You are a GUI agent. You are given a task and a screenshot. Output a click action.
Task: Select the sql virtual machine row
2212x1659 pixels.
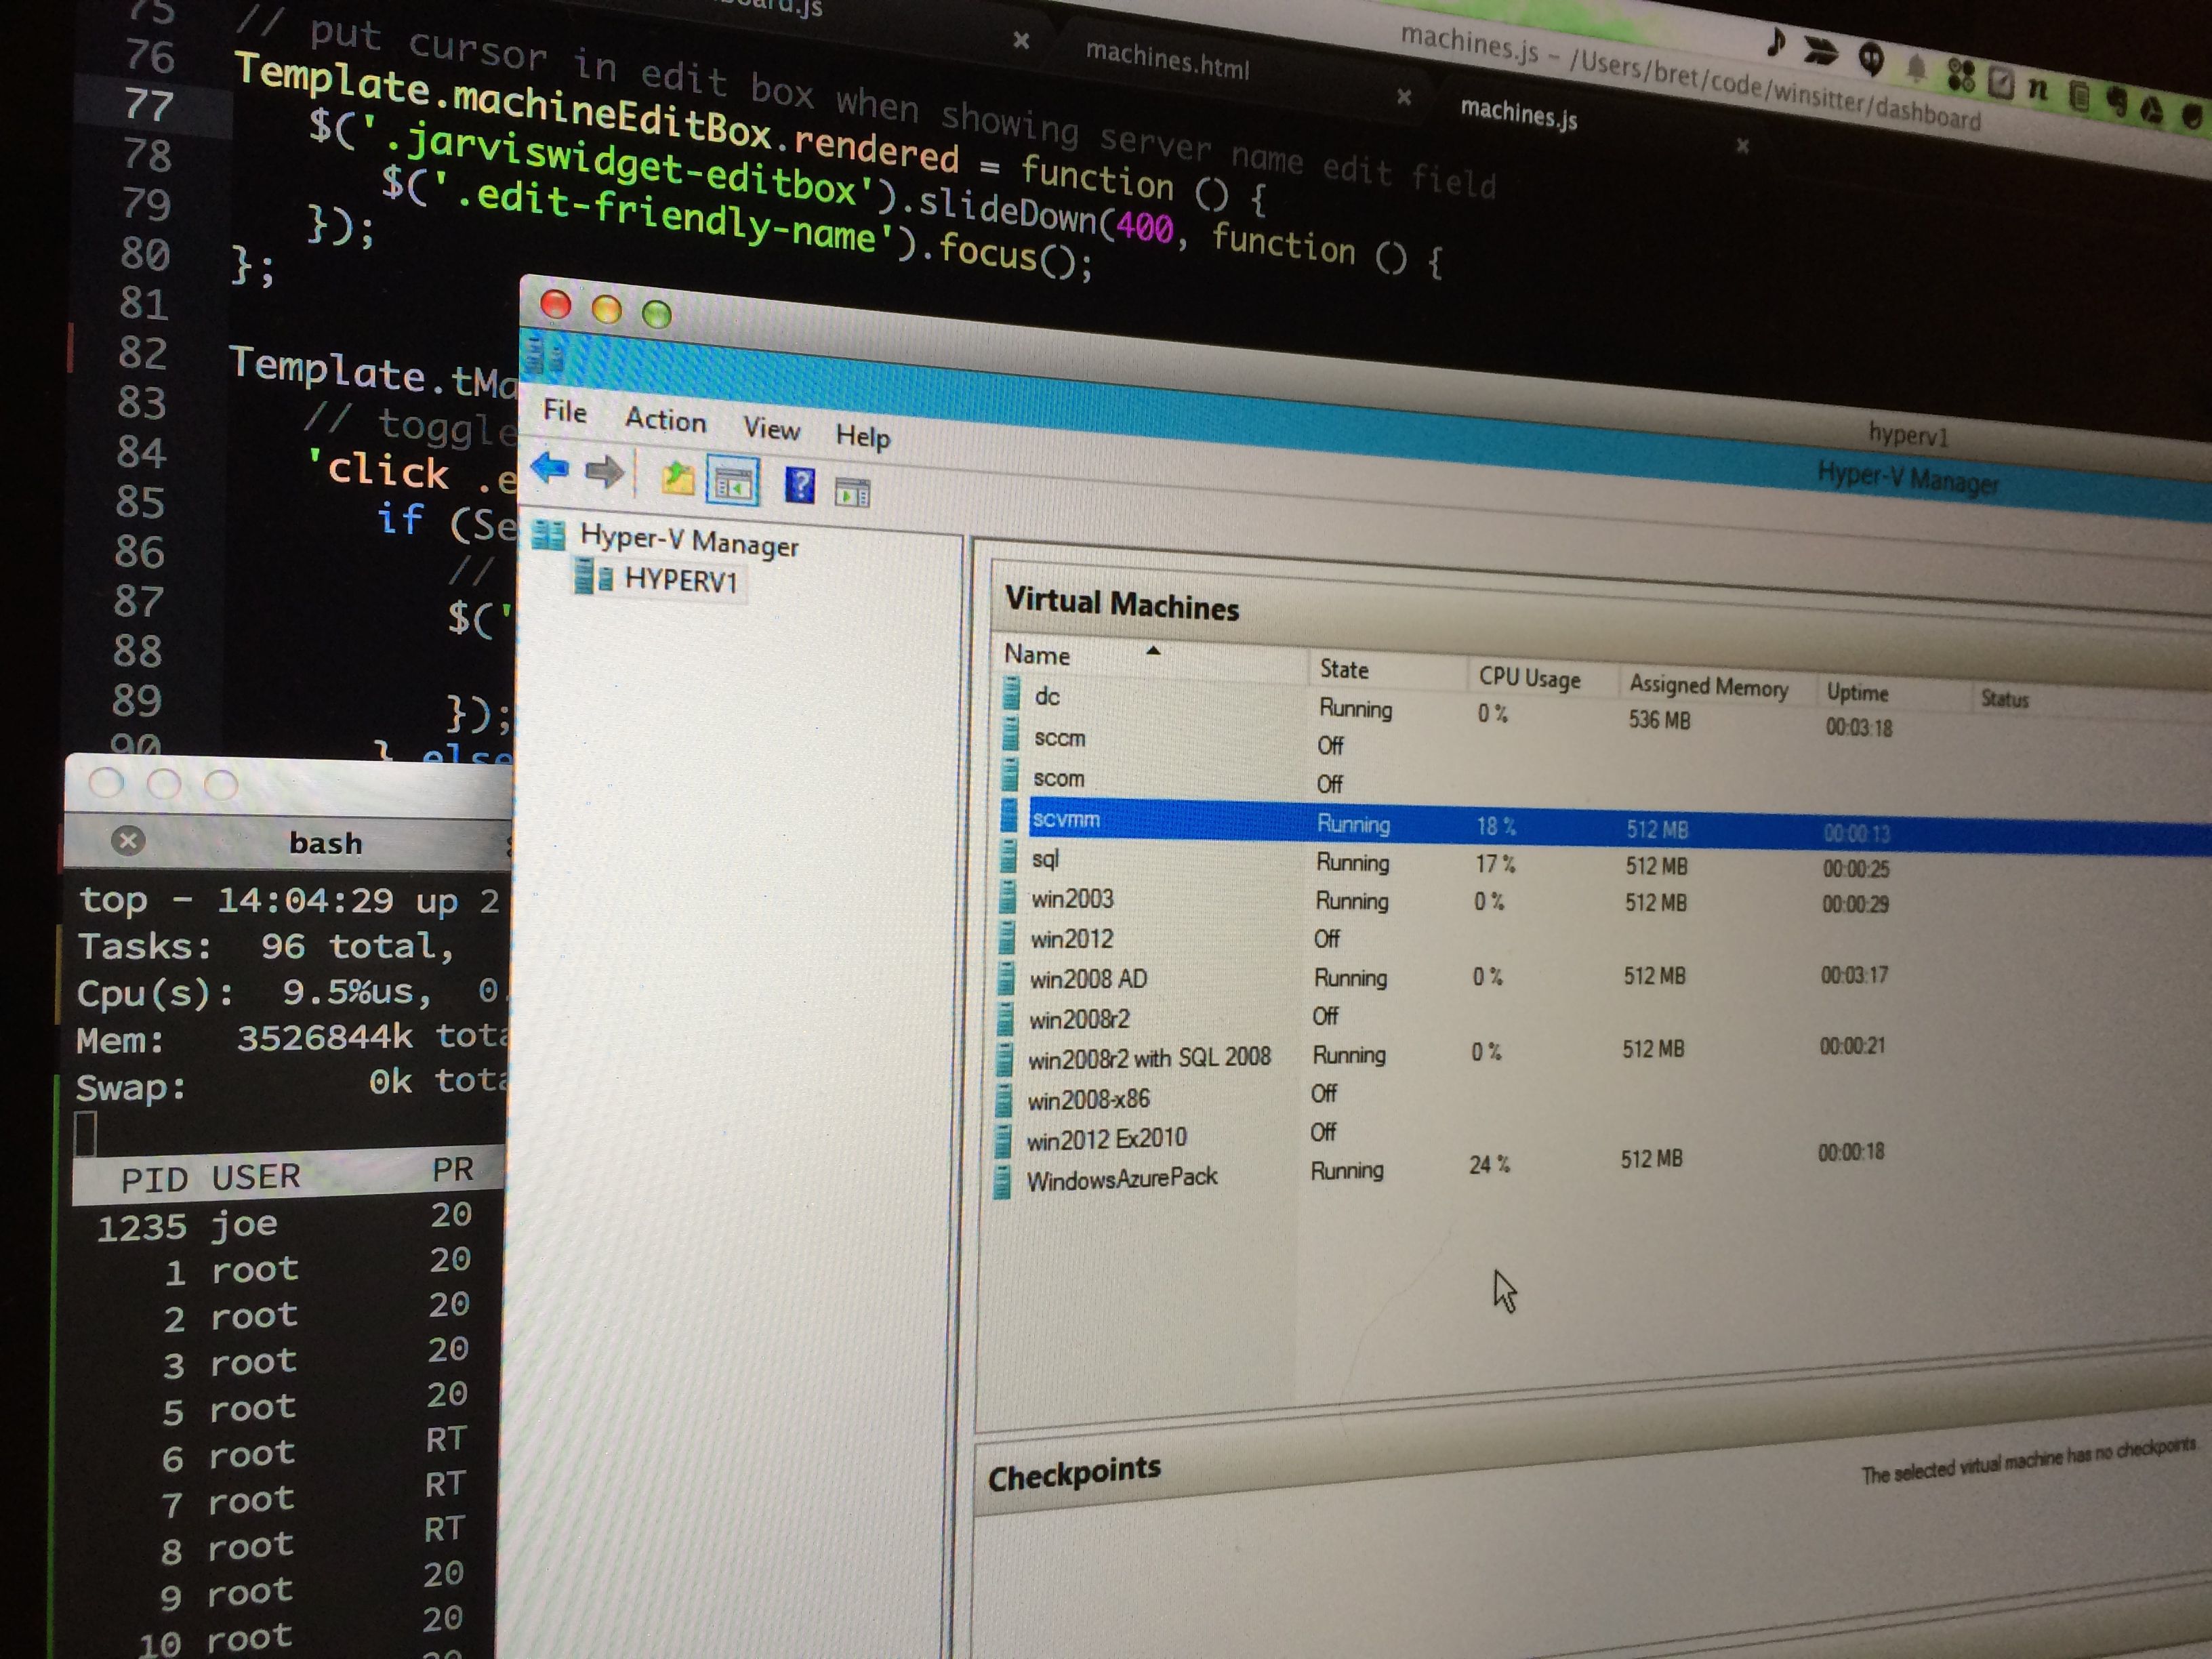click(x=1046, y=859)
